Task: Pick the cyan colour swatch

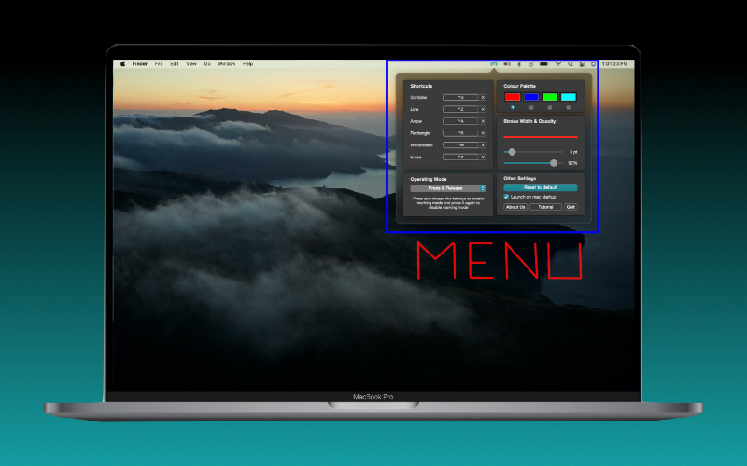Action: coord(569,97)
